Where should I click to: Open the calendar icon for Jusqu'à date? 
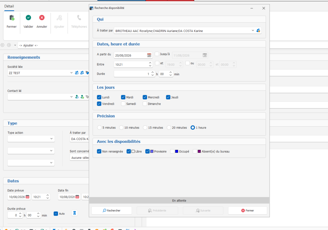click(x=205, y=55)
